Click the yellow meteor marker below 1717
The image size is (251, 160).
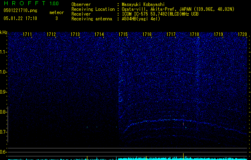point(183,156)
